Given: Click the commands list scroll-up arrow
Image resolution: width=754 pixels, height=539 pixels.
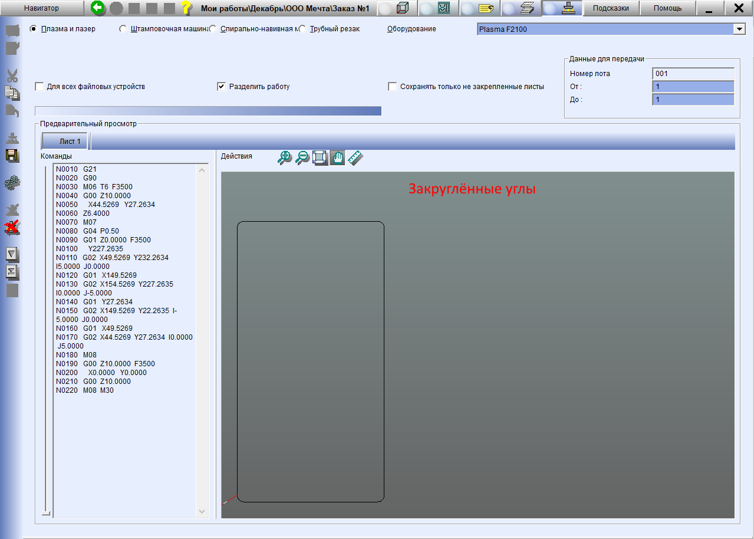Looking at the screenshot, I should point(202,170).
